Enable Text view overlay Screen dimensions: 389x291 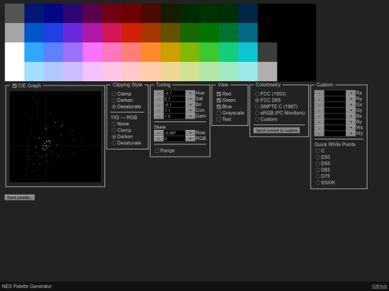pos(219,119)
